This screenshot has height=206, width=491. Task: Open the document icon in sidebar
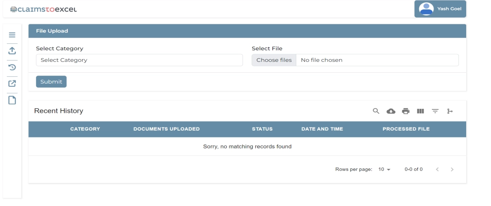12,100
